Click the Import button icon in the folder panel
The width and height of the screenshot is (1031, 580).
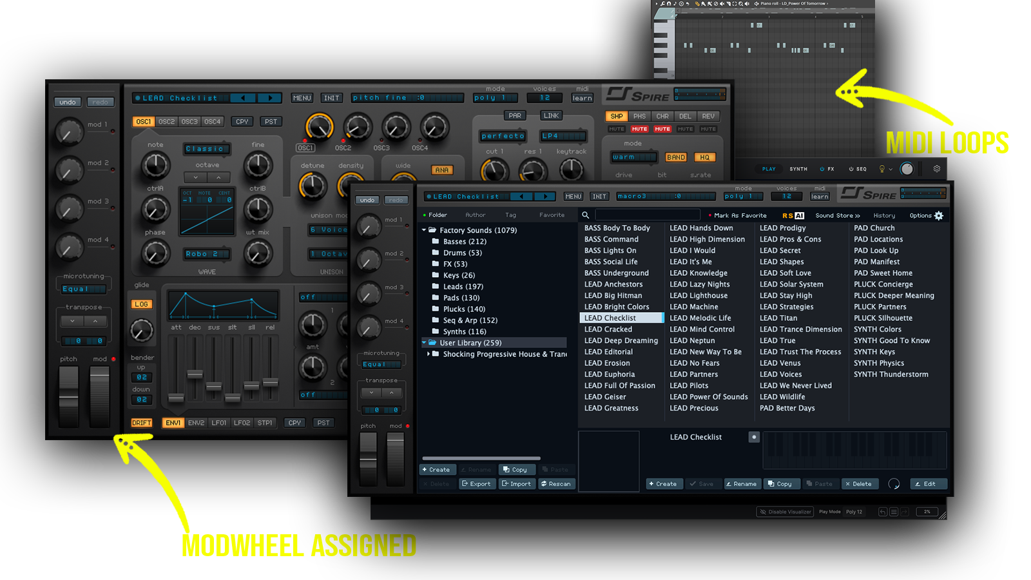pos(505,484)
